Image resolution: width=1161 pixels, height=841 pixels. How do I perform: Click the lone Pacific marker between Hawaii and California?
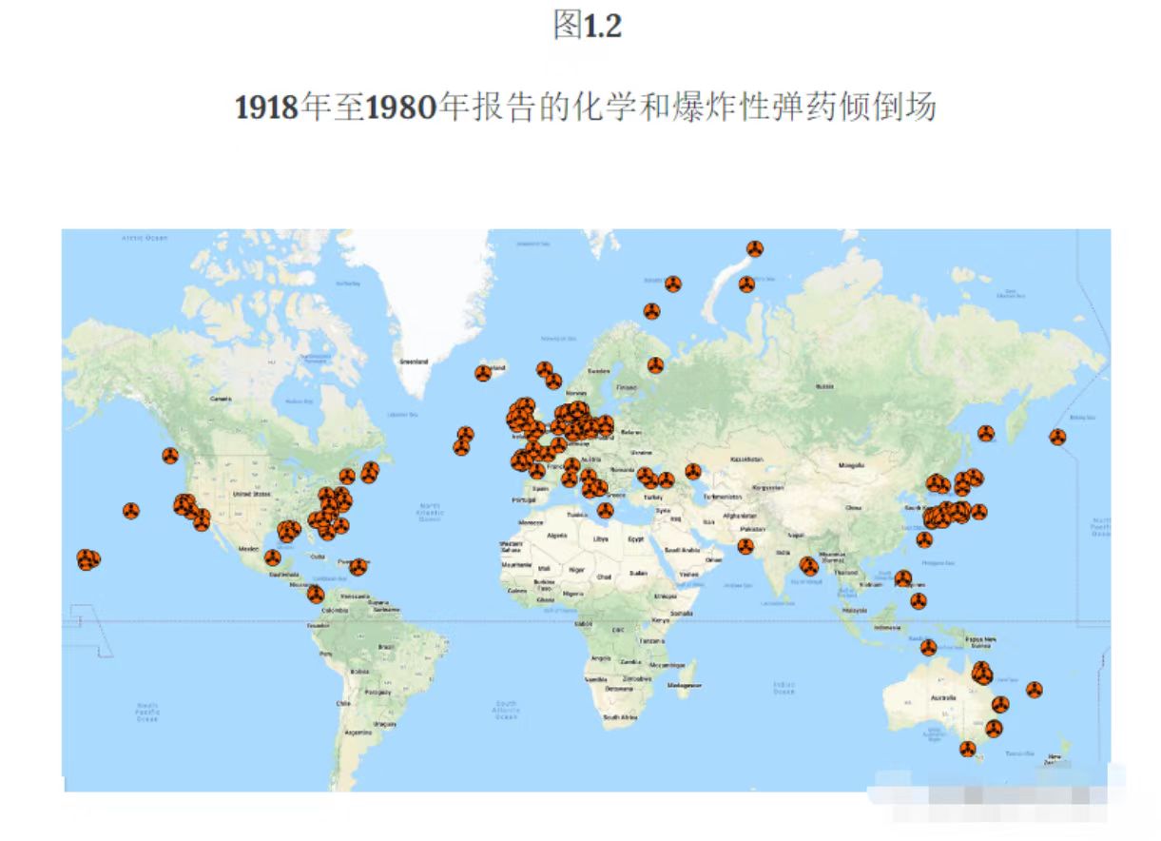(131, 511)
